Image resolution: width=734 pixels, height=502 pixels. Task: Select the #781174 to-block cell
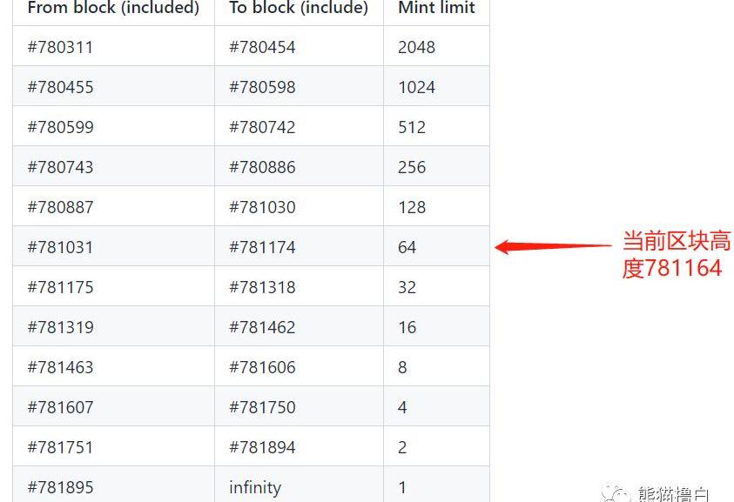262,247
